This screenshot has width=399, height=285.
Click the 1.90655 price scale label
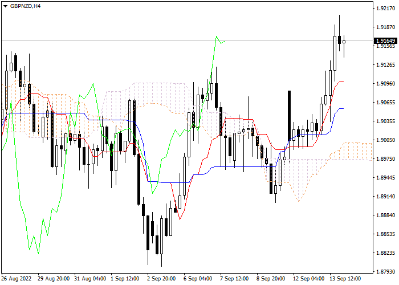pos(385,102)
